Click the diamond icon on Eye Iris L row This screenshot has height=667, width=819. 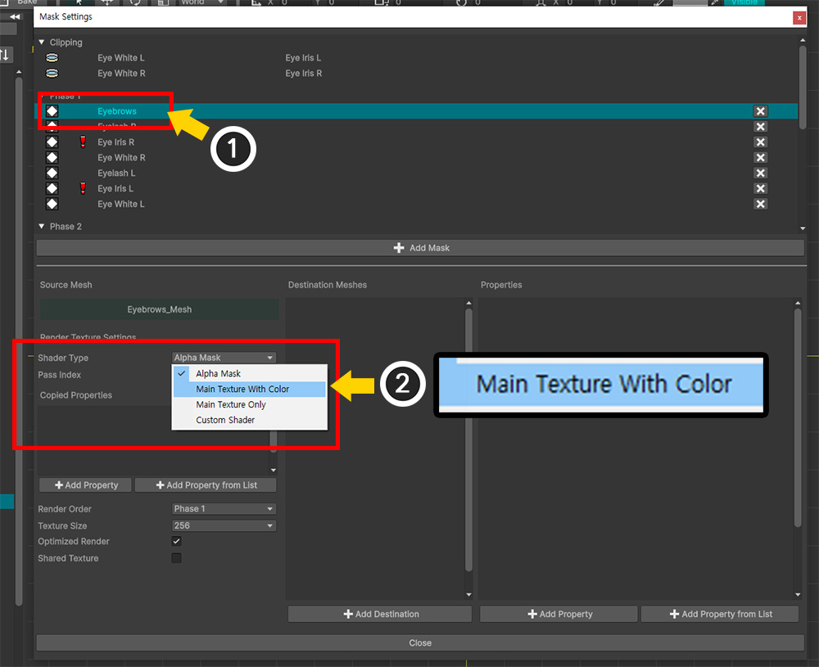point(52,188)
